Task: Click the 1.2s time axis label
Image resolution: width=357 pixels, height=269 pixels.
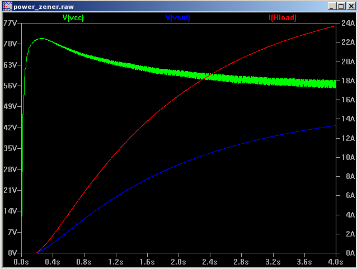Action: 116,262
